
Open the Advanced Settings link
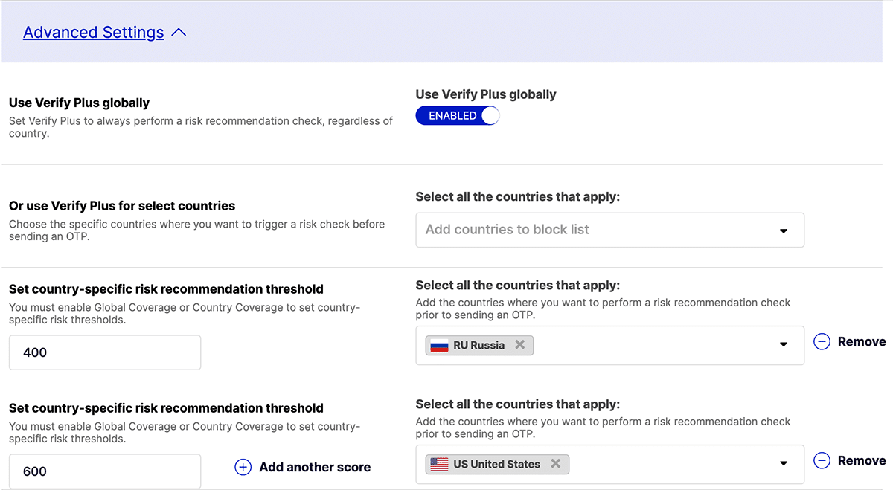[93, 32]
